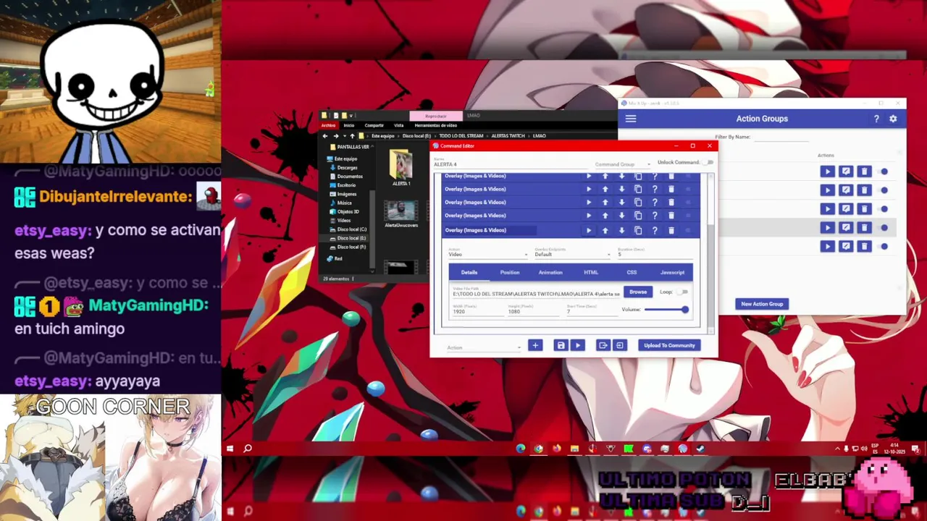Open Overlay Endpoints dropdown showing Default
927x521 pixels.
[572, 253]
